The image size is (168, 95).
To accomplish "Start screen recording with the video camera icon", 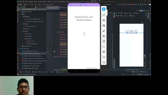I will point(104,26).
